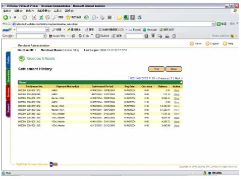Open the dropdown arrow next to the Back button

[x=19, y=17]
